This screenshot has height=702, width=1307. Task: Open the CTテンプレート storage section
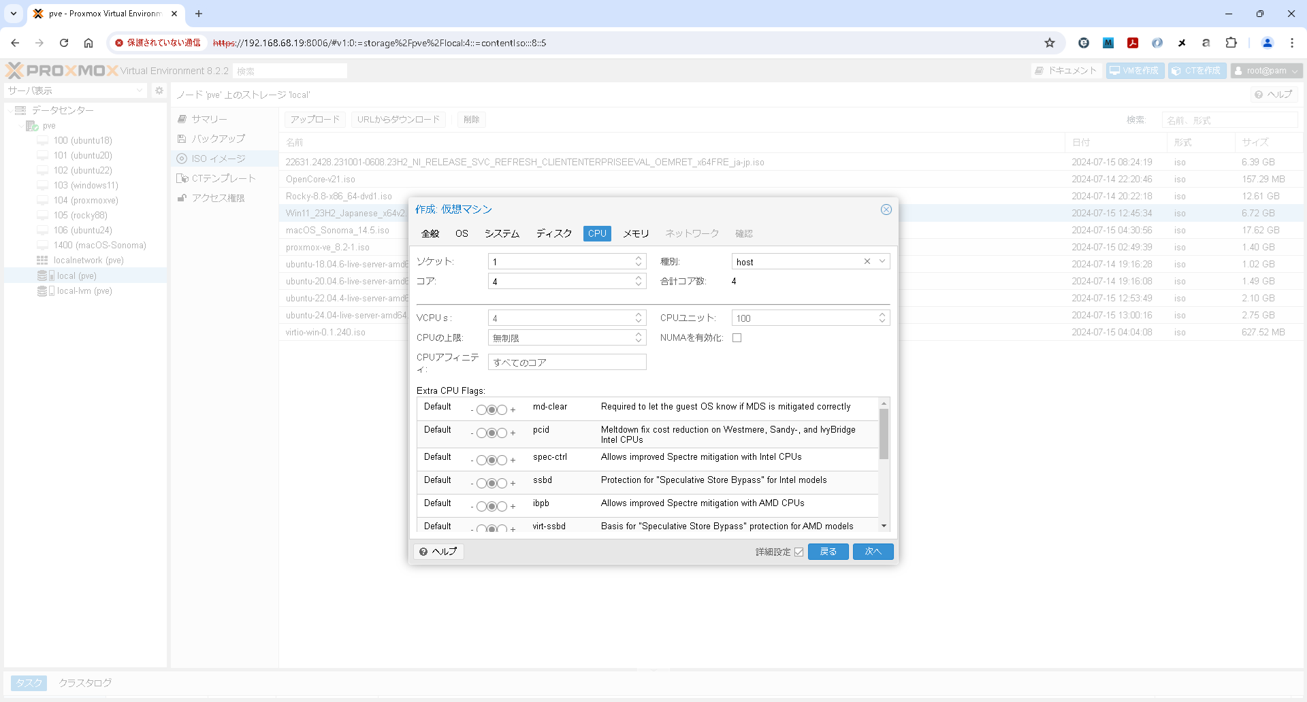(x=223, y=178)
